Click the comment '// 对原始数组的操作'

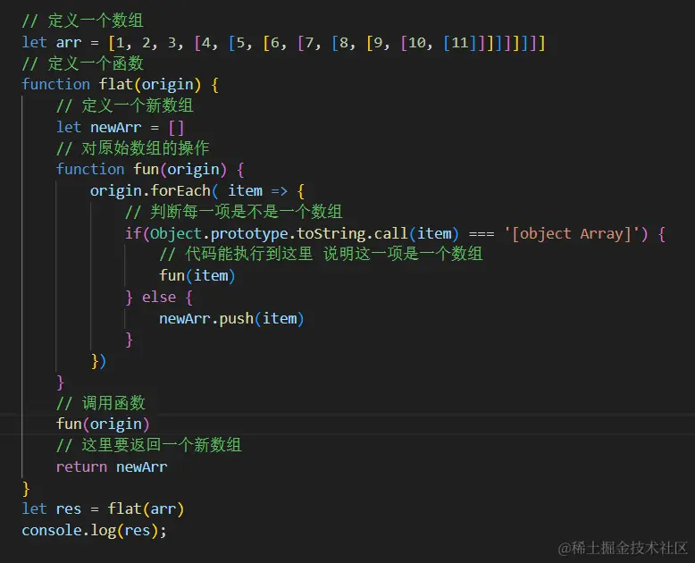pyautogui.click(x=132, y=148)
